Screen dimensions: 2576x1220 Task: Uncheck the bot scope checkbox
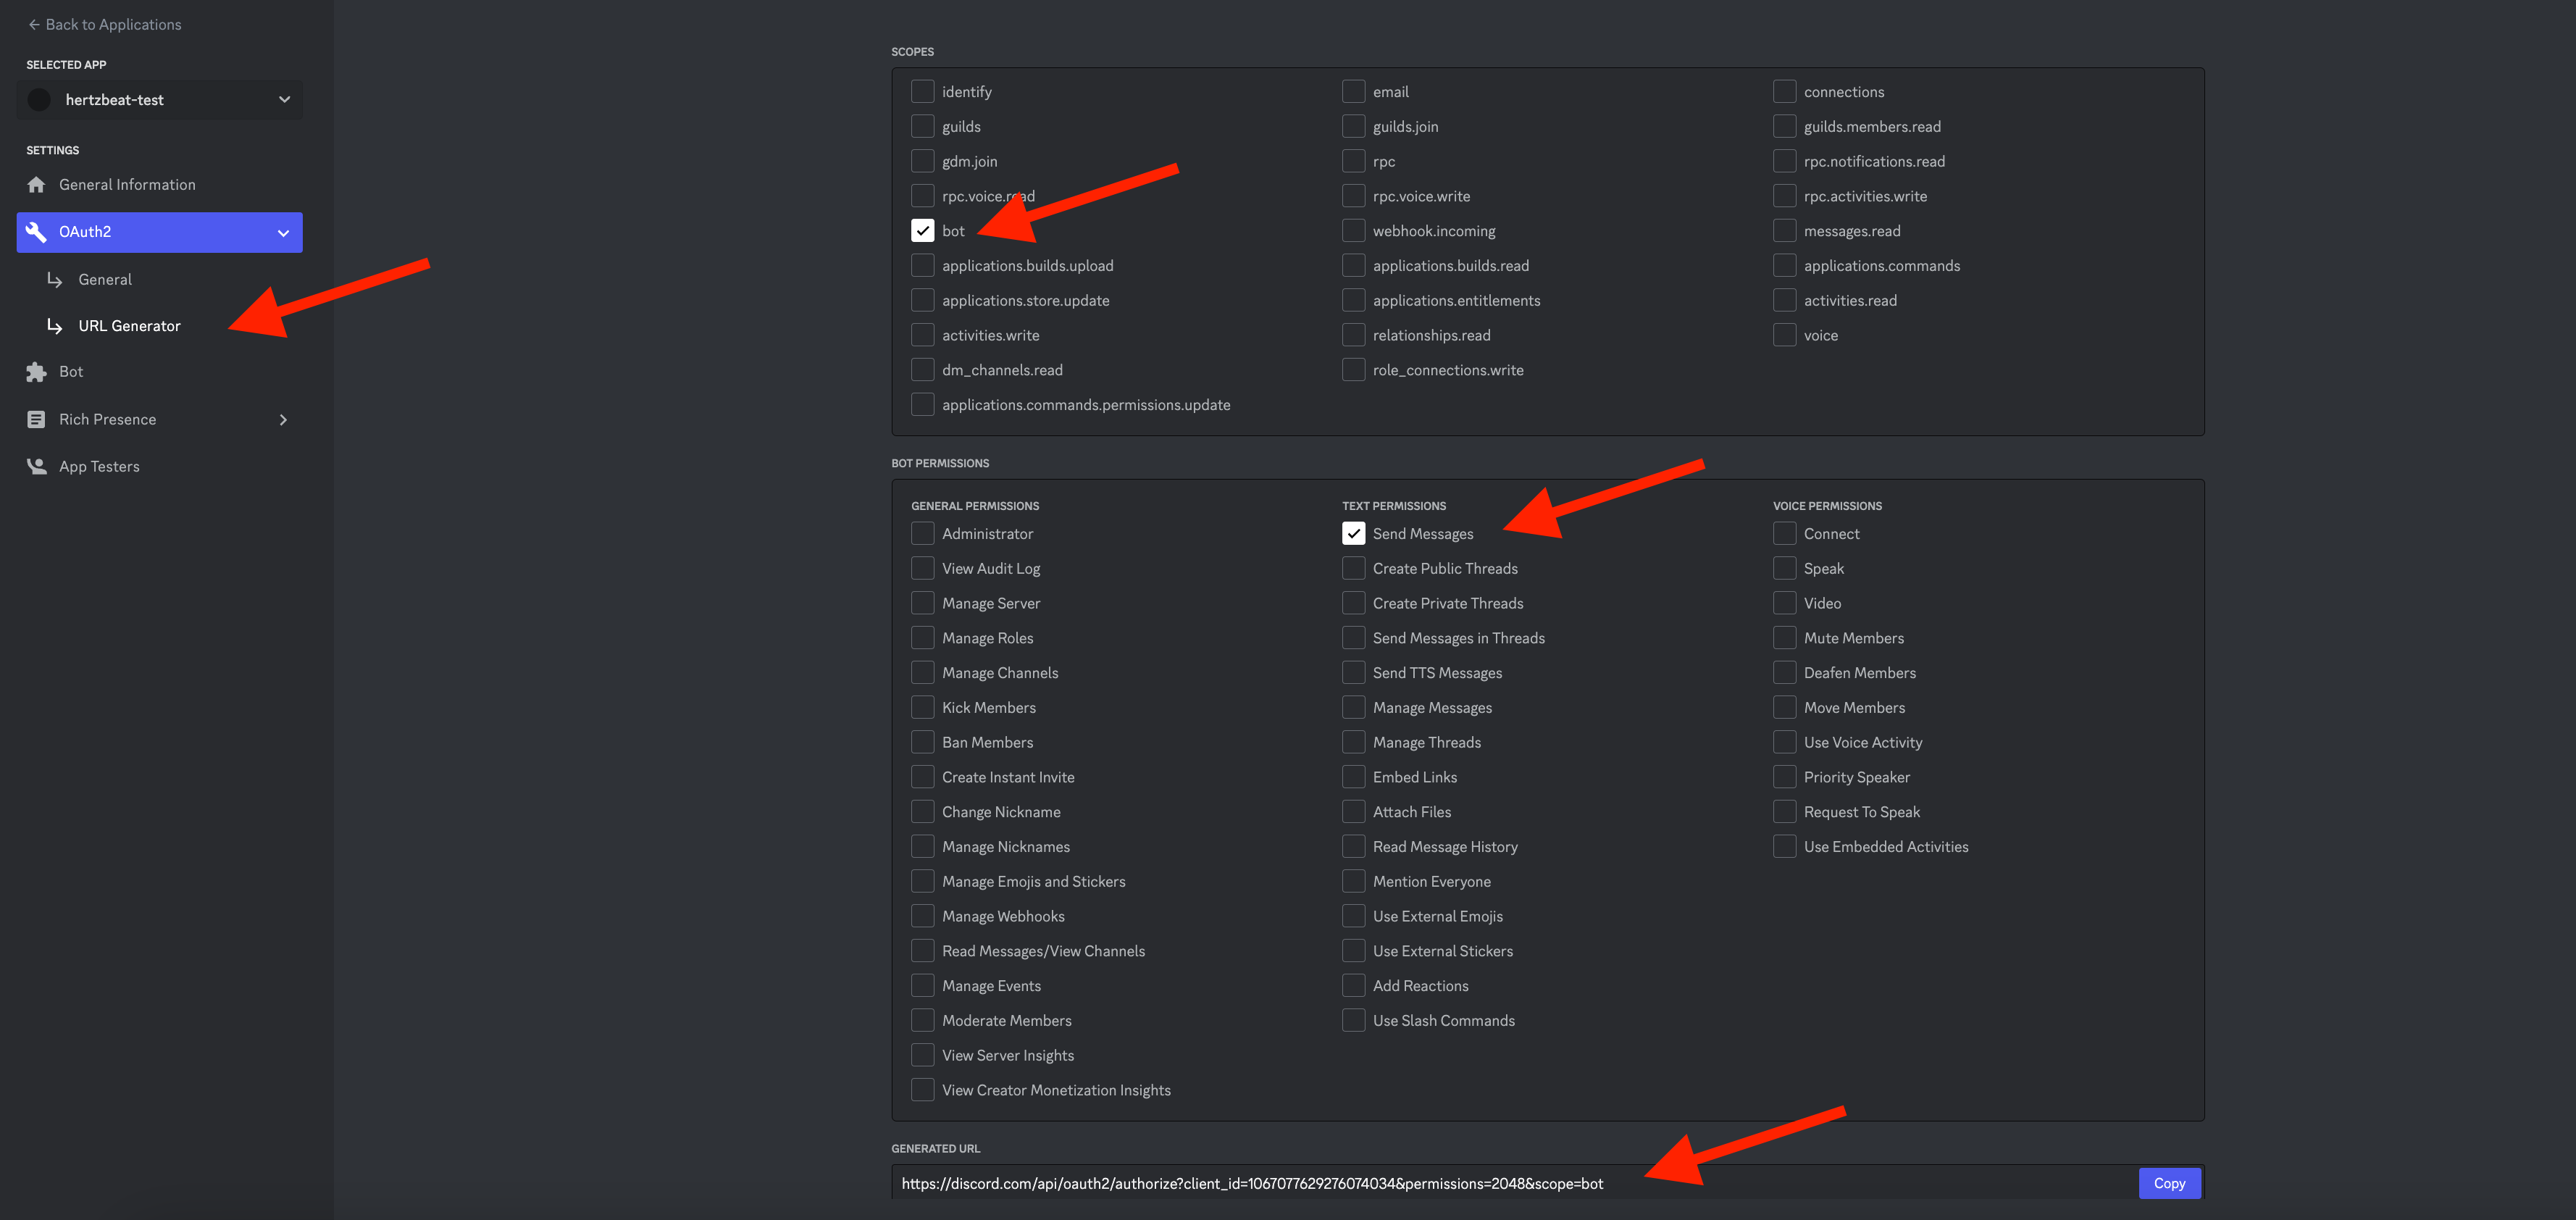(922, 231)
